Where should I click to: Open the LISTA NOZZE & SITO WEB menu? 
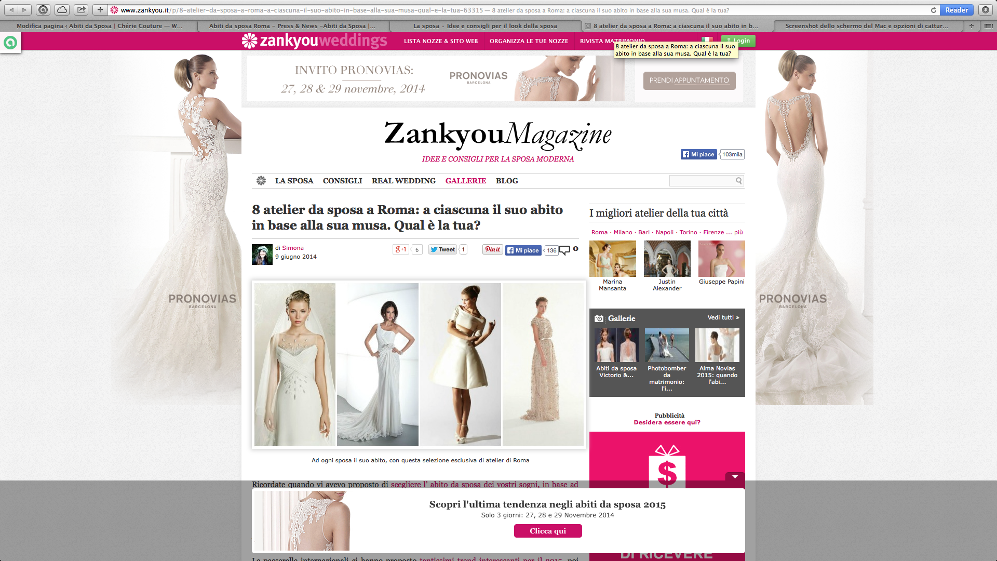pos(441,41)
